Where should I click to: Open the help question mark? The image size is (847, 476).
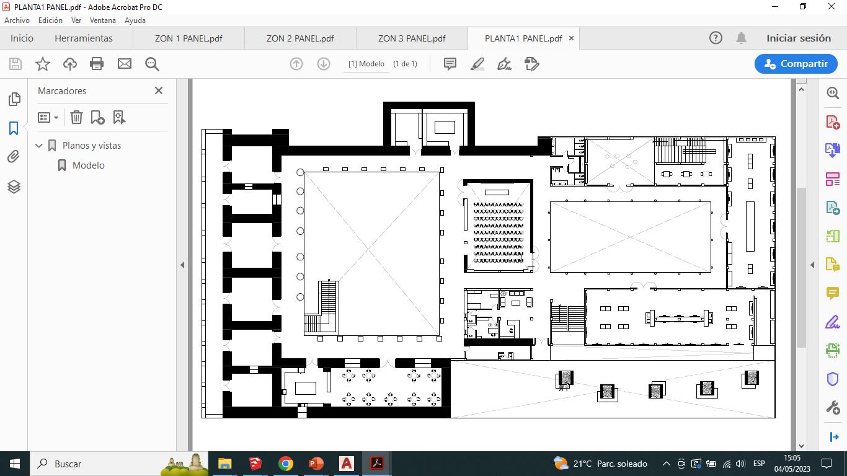[x=716, y=38]
